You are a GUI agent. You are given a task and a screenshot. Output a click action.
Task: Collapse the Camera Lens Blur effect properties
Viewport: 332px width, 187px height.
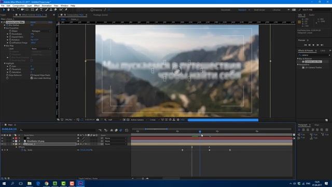[2, 22]
